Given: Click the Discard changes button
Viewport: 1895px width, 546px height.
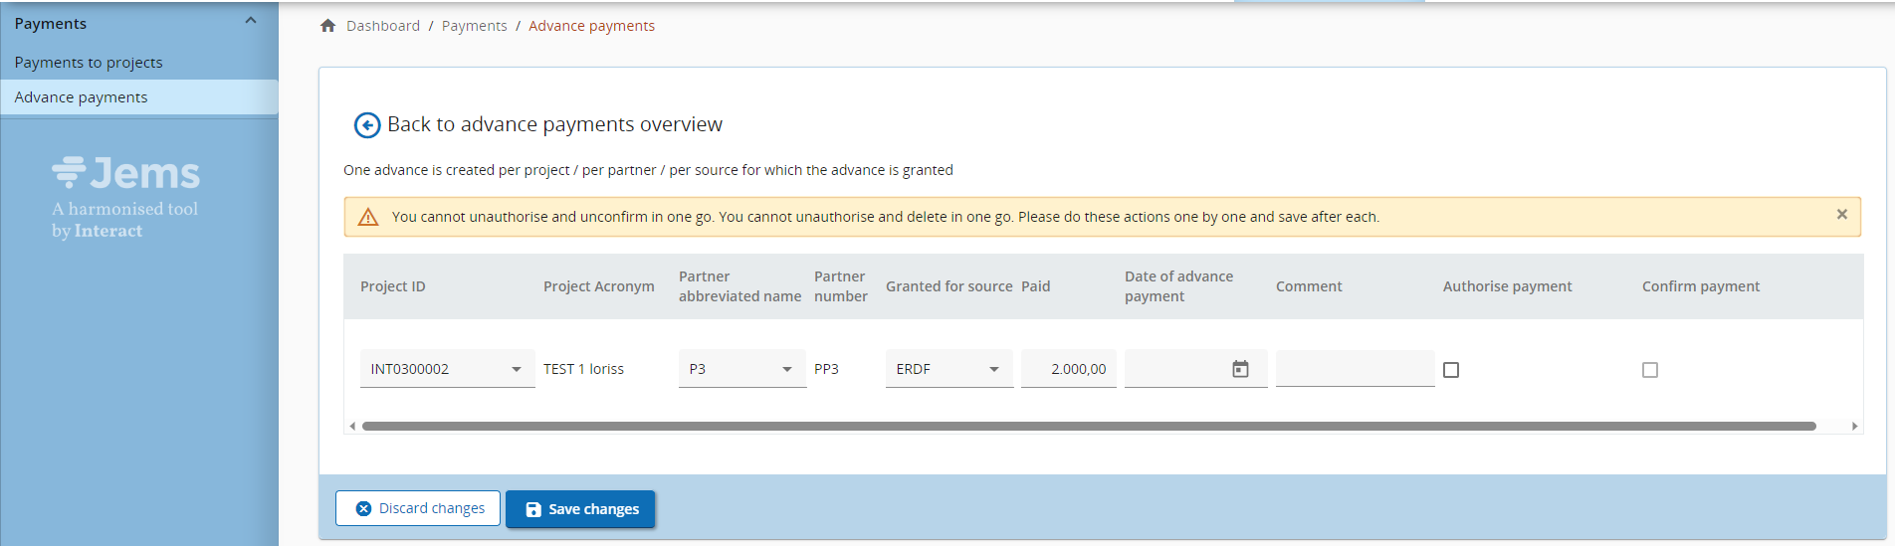Looking at the screenshot, I should click(418, 508).
